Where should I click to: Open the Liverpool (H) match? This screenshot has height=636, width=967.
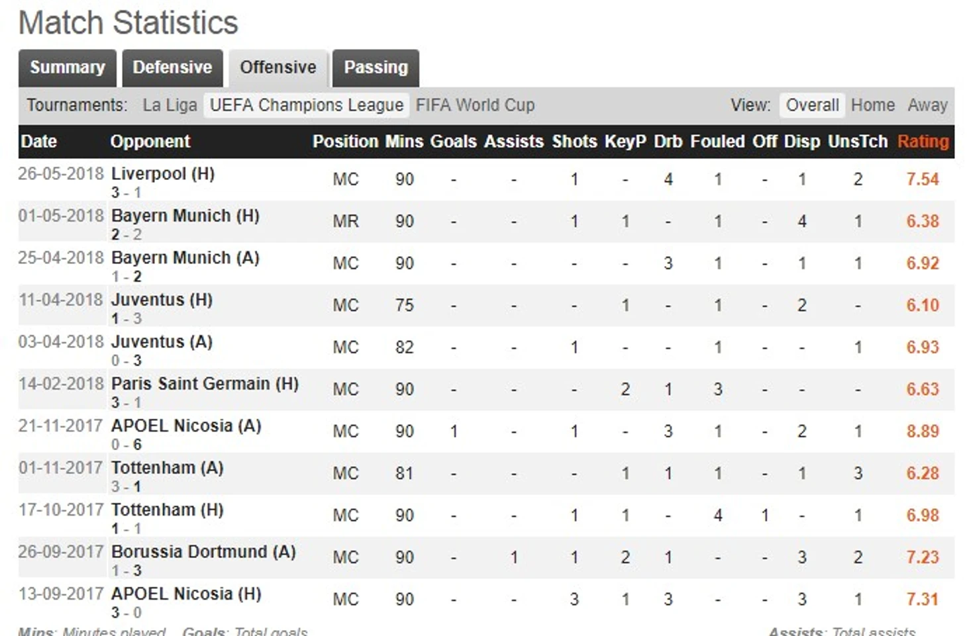(x=163, y=174)
